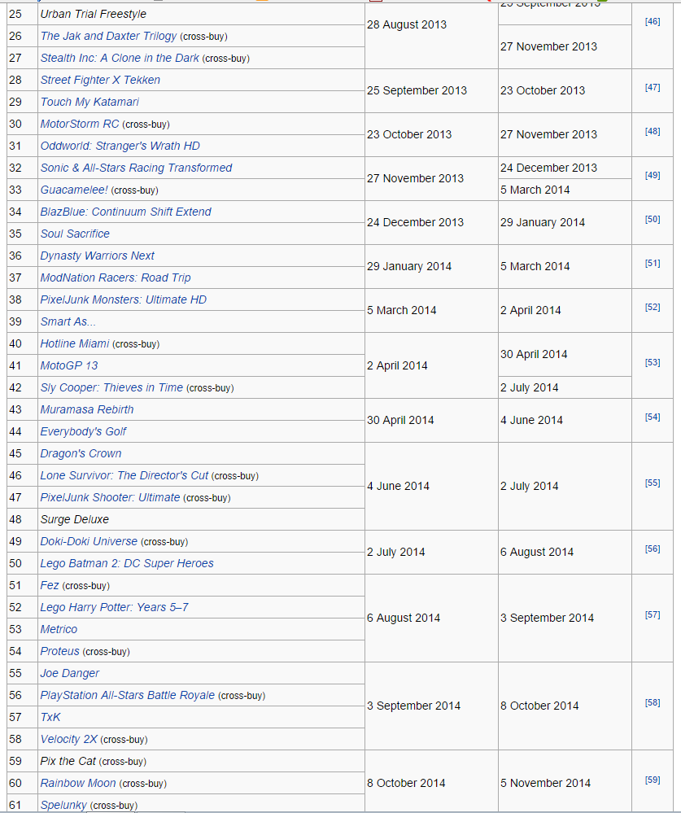
Task: Click row number 61 cell
Action: 22,805
